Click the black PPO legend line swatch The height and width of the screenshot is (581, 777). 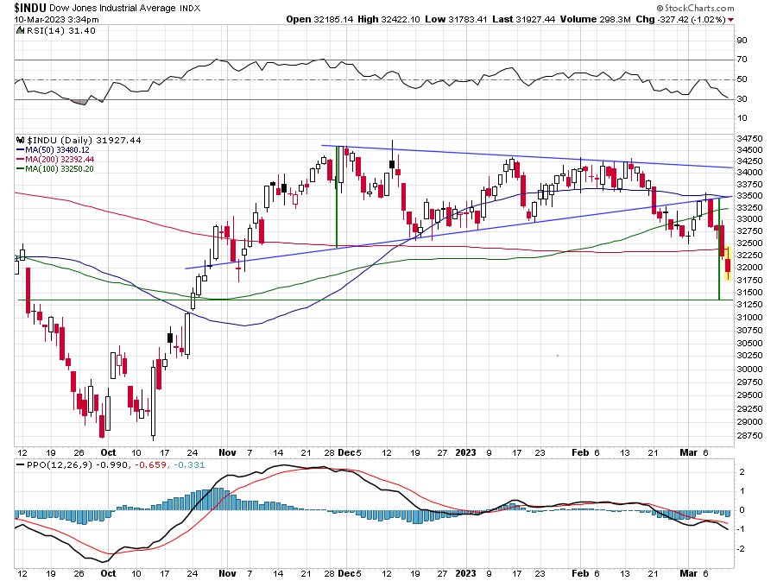(21, 465)
